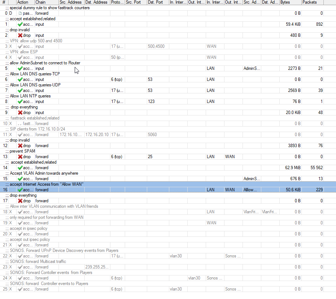Select comment 'SIP clients from 172.16.10.0/24'

pyautogui.click(x=38, y=129)
